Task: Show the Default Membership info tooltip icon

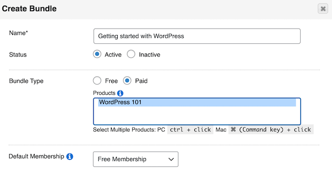Action: tap(70, 157)
